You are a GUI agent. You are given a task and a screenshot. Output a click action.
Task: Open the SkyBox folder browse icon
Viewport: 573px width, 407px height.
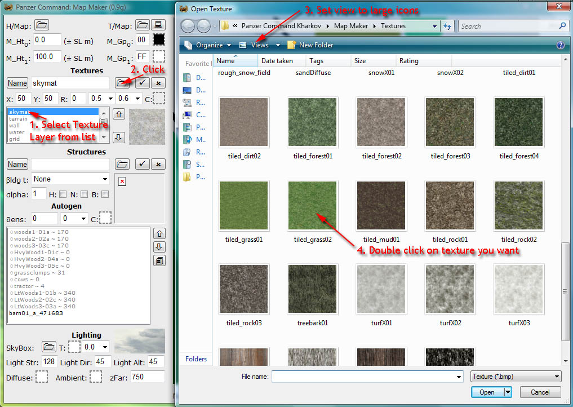(x=48, y=347)
